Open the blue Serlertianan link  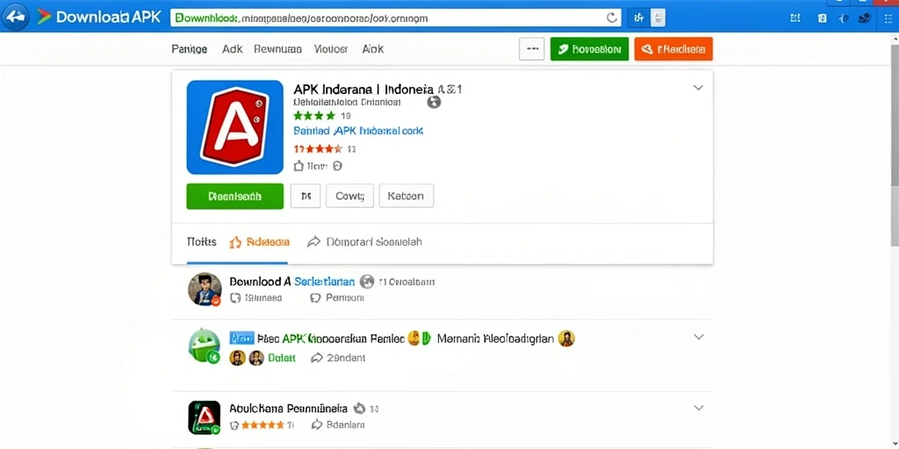pyautogui.click(x=325, y=282)
